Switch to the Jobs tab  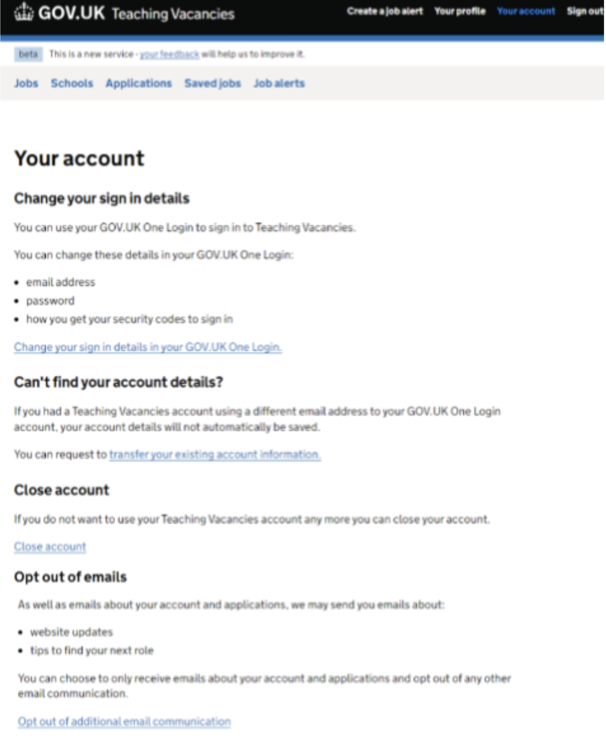point(26,83)
